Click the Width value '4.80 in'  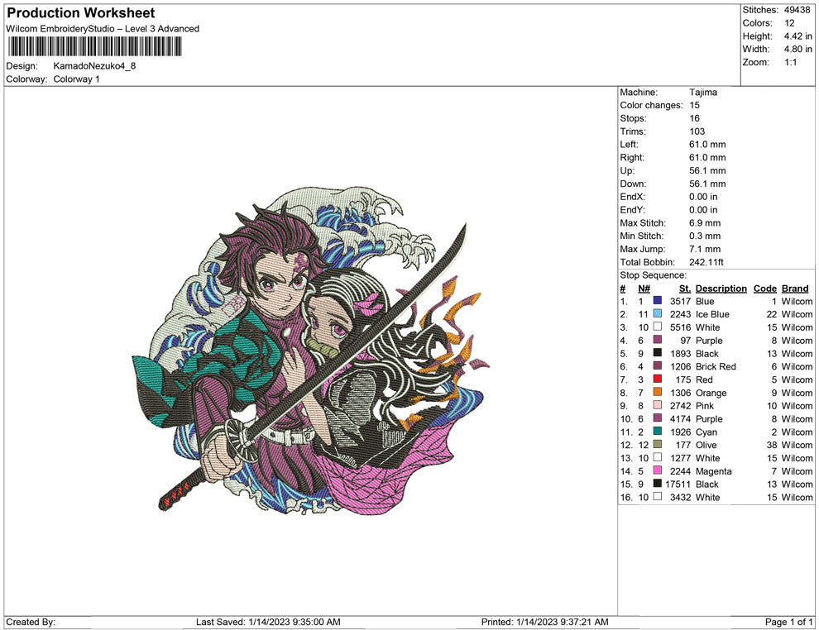click(x=797, y=49)
